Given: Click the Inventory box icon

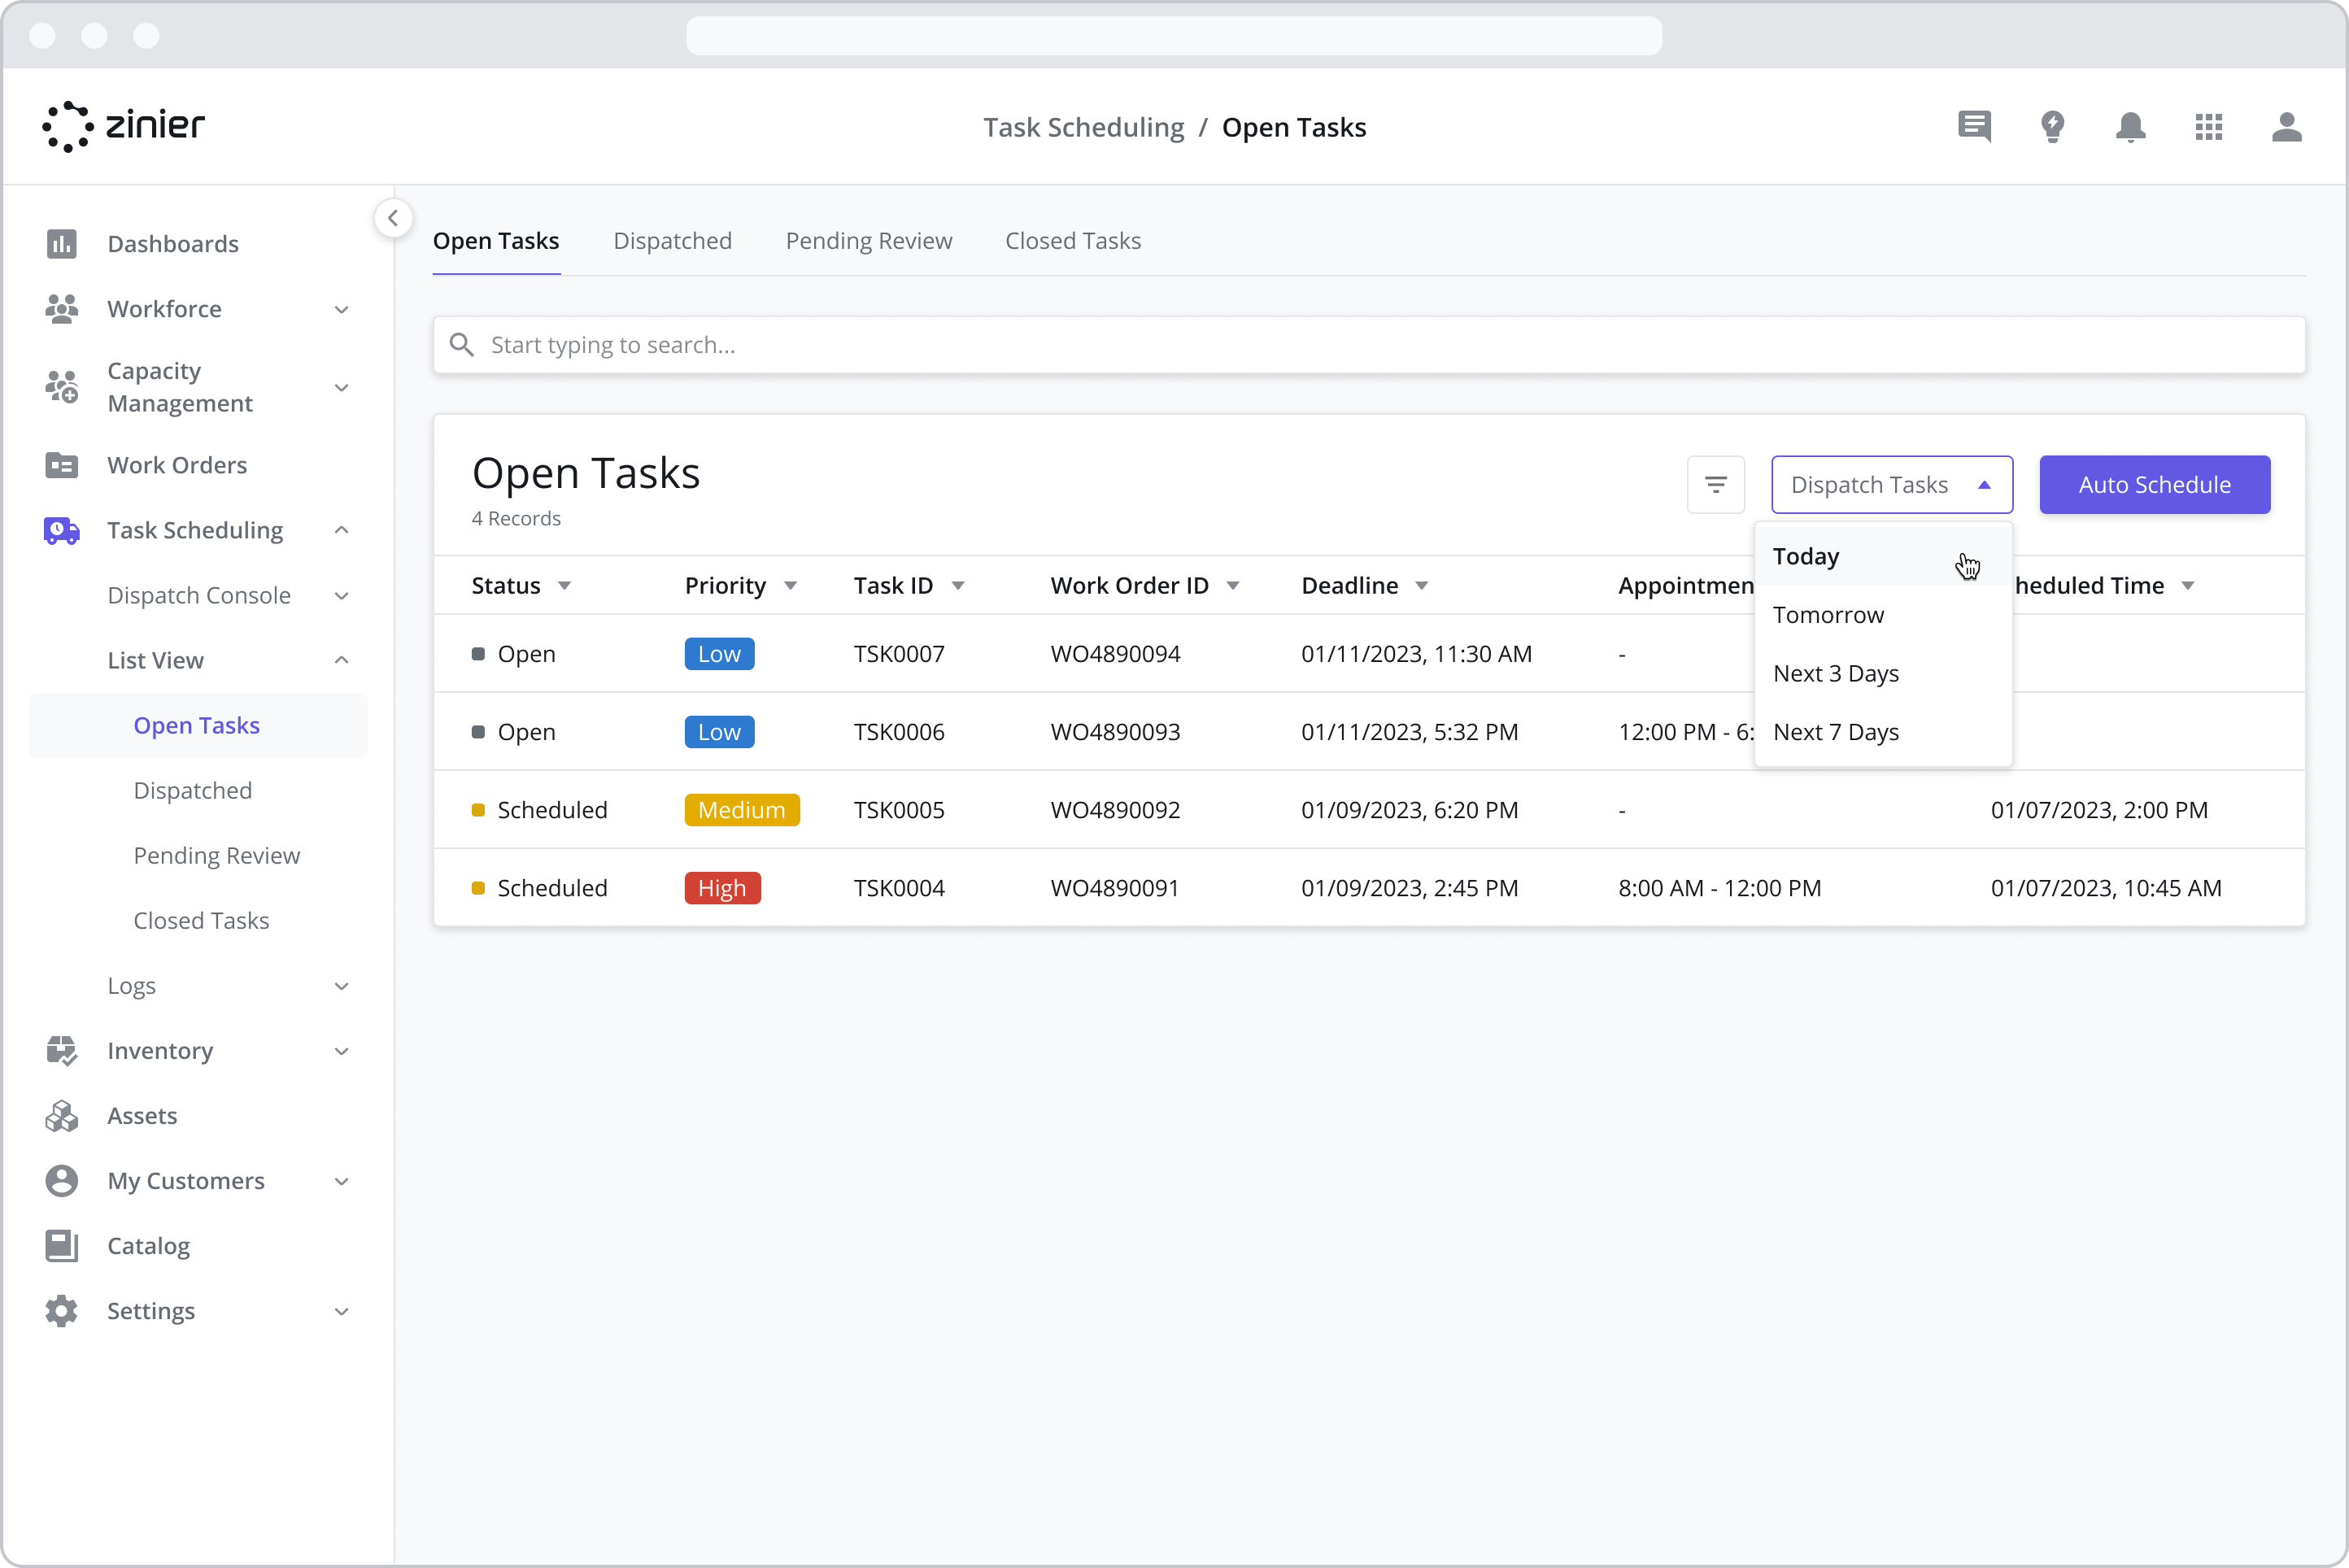Looking at the screenshot, I should (62, 1051).
